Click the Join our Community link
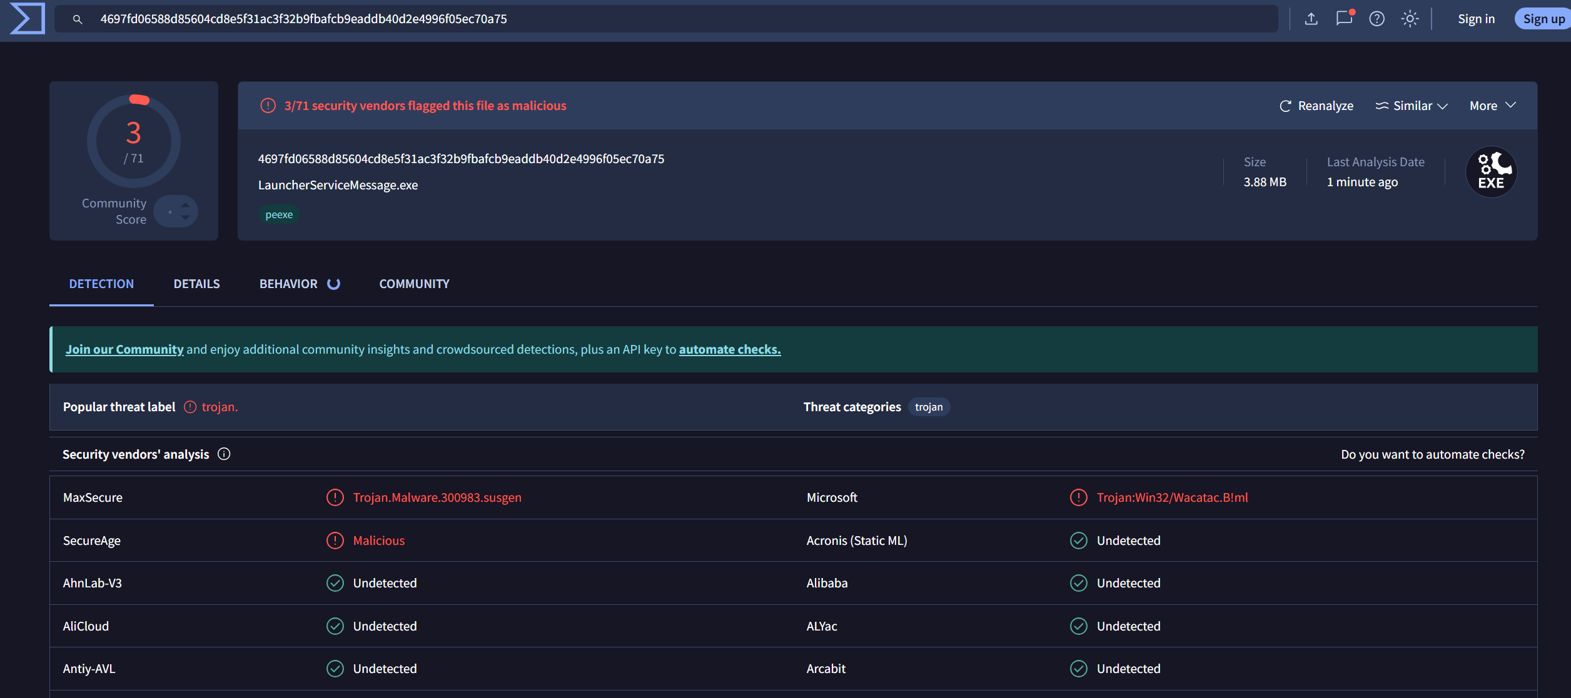This screenshot has height=698, width=1571. pyautogui.click(x=124, y=349)
